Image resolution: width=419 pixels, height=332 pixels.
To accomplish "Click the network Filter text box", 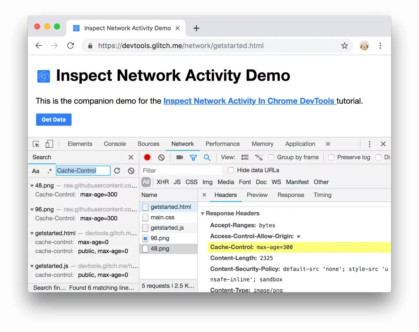I will click(181, 171).
